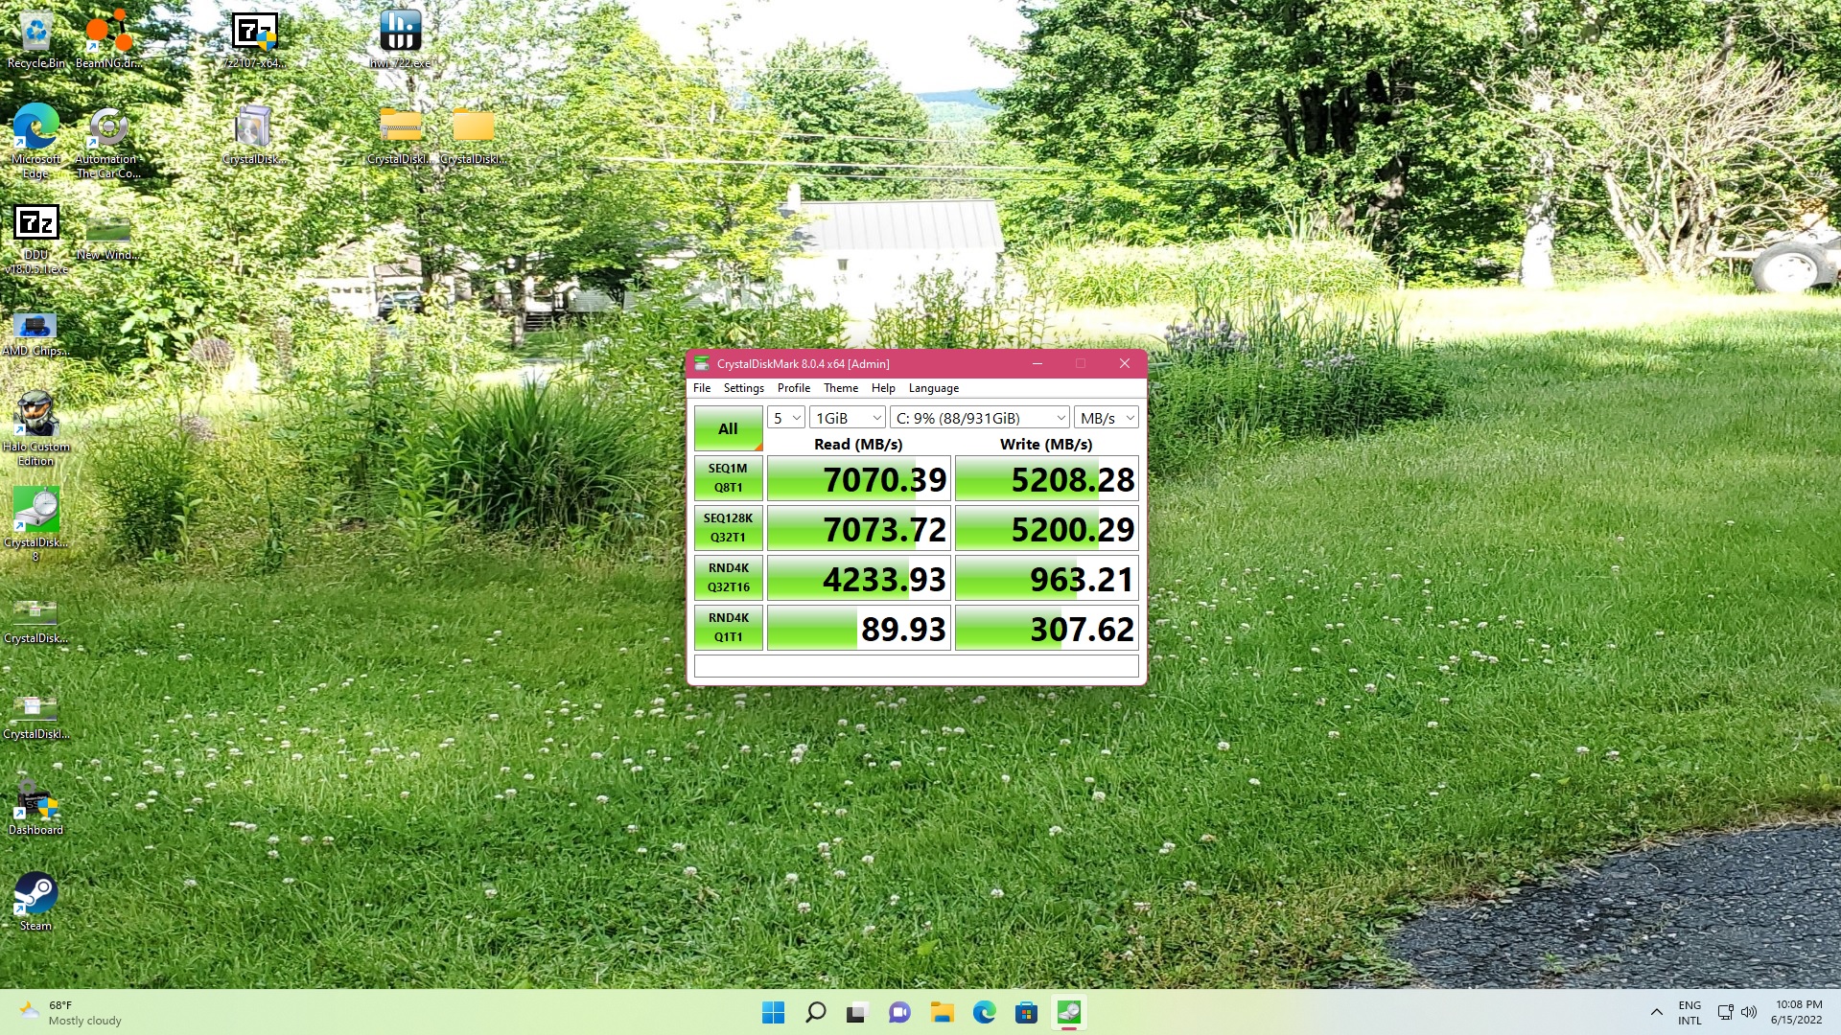This screenshot has height=1035, width=1841.
Task: Open the Profile menu
Action: (x=794, y=388)
